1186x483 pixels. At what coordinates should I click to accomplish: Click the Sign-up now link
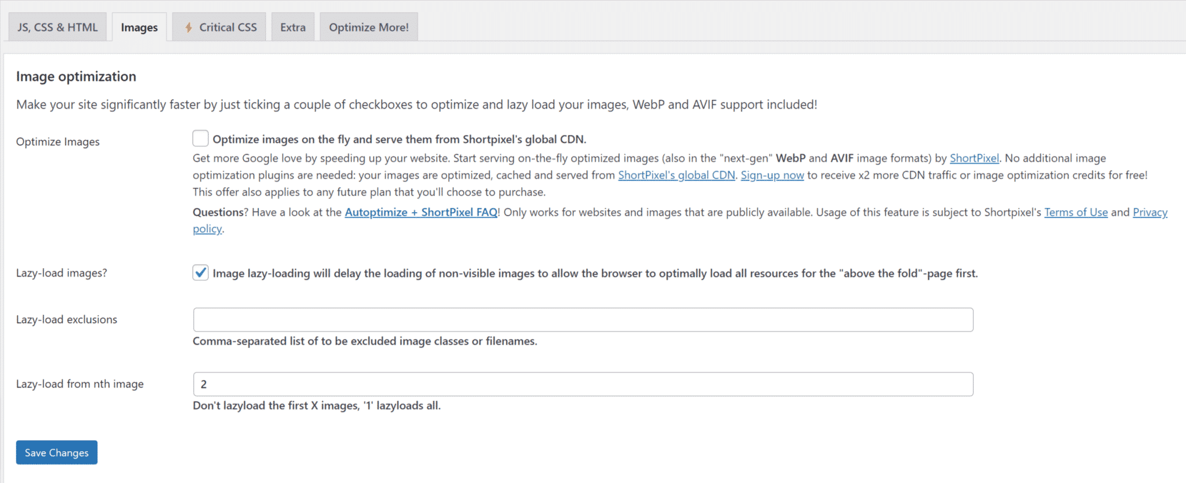point(772,175)
